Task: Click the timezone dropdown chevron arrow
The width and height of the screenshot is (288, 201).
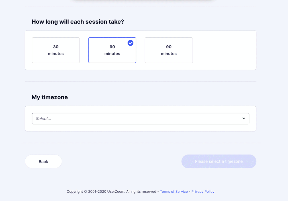Action: pyautogui.click(x=244, y=118)
